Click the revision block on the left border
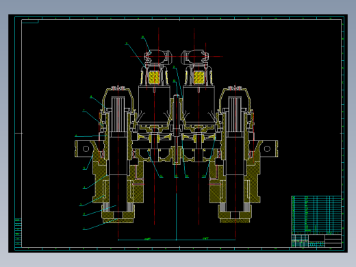The height and width of the screenshot is (267, 356). [x=18, y=232]
